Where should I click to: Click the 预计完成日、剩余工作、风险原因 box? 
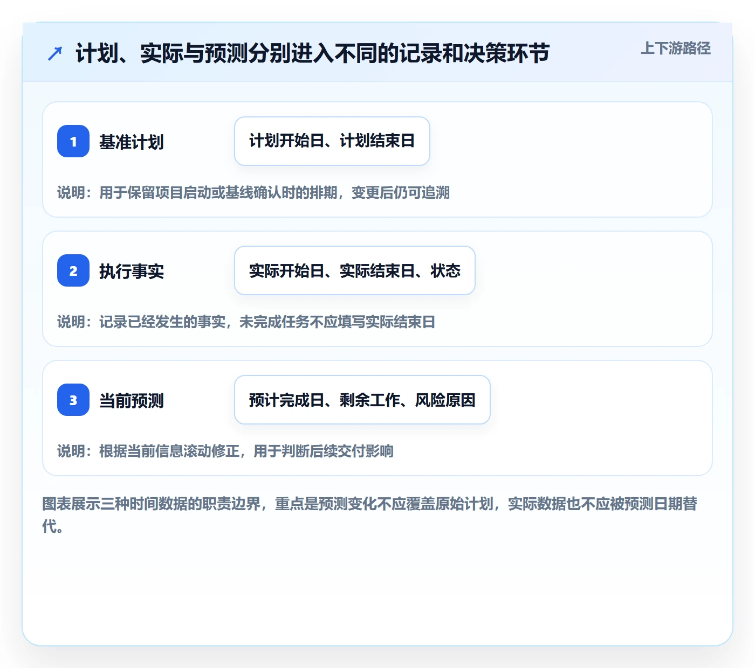click(362, 400)
